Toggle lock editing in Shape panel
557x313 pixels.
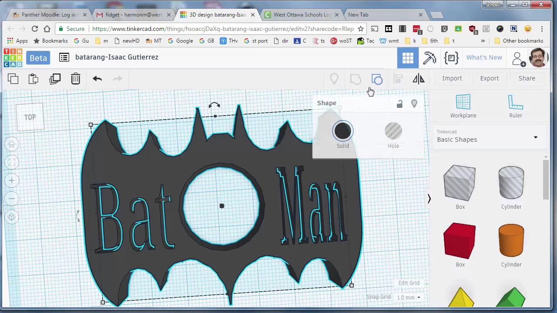(x=399, y=104)
